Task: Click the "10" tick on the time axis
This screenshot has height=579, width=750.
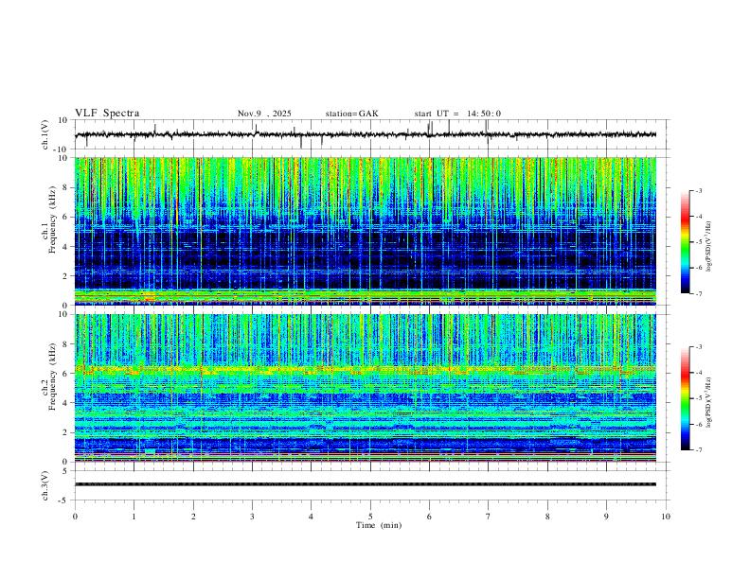Action: pyautogui.click(x=666, y=517)
